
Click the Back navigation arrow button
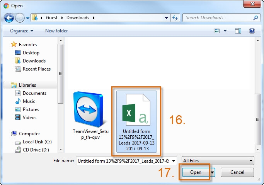pyautogui.click(x=9, y=18)
